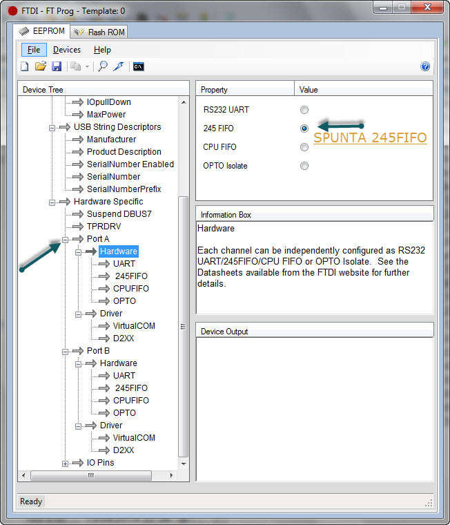Click the Open template folder icon
This screenshot has height=525, width=450.
(41, 66)
